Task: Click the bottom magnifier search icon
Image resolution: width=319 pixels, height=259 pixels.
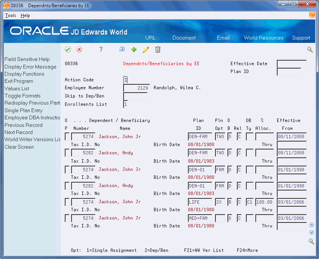Action: [x=311, y=241]
